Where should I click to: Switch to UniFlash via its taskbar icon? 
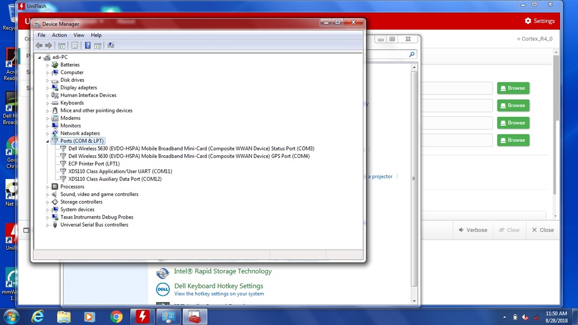142,317
